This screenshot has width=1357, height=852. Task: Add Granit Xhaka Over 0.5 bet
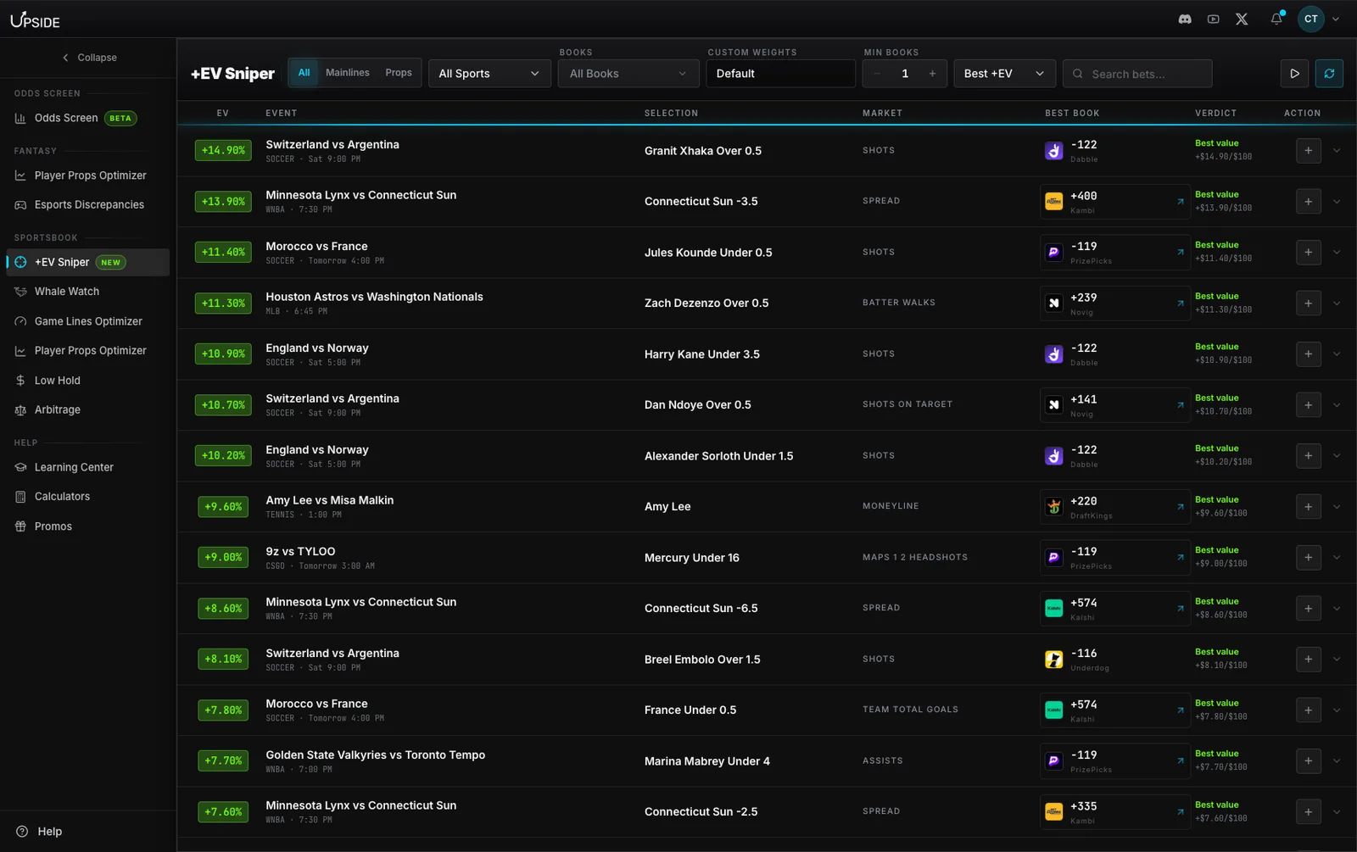1309,151
